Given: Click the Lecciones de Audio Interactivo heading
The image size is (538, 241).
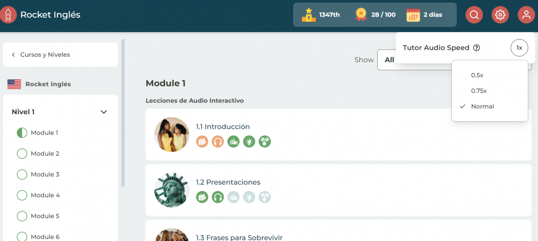Looking at the screenshot, I should click(195, 101).
